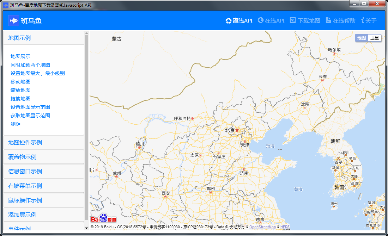Open the 设置地图显示范围 example

click(x=30, y=107)
